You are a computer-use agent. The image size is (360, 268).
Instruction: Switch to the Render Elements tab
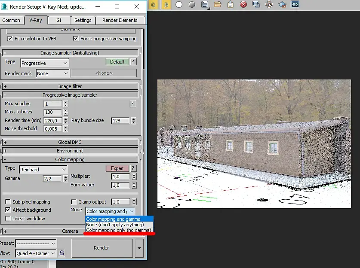pos(120,20)
